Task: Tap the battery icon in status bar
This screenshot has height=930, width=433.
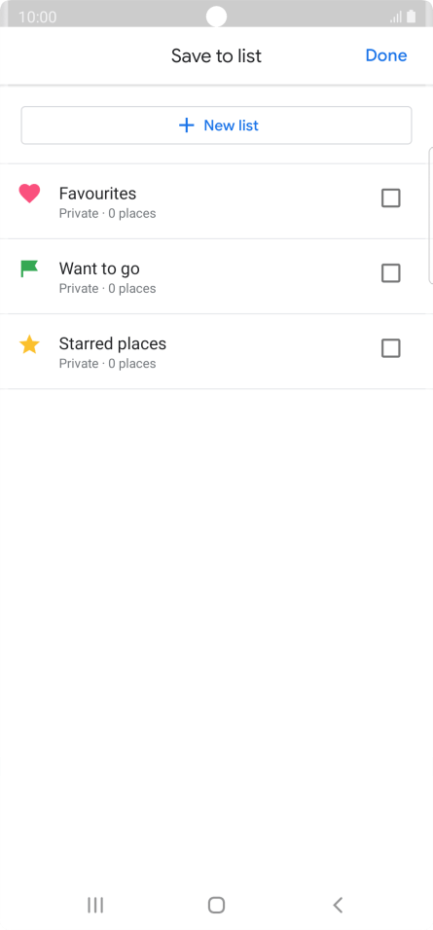Action: (x=411, y=17)
